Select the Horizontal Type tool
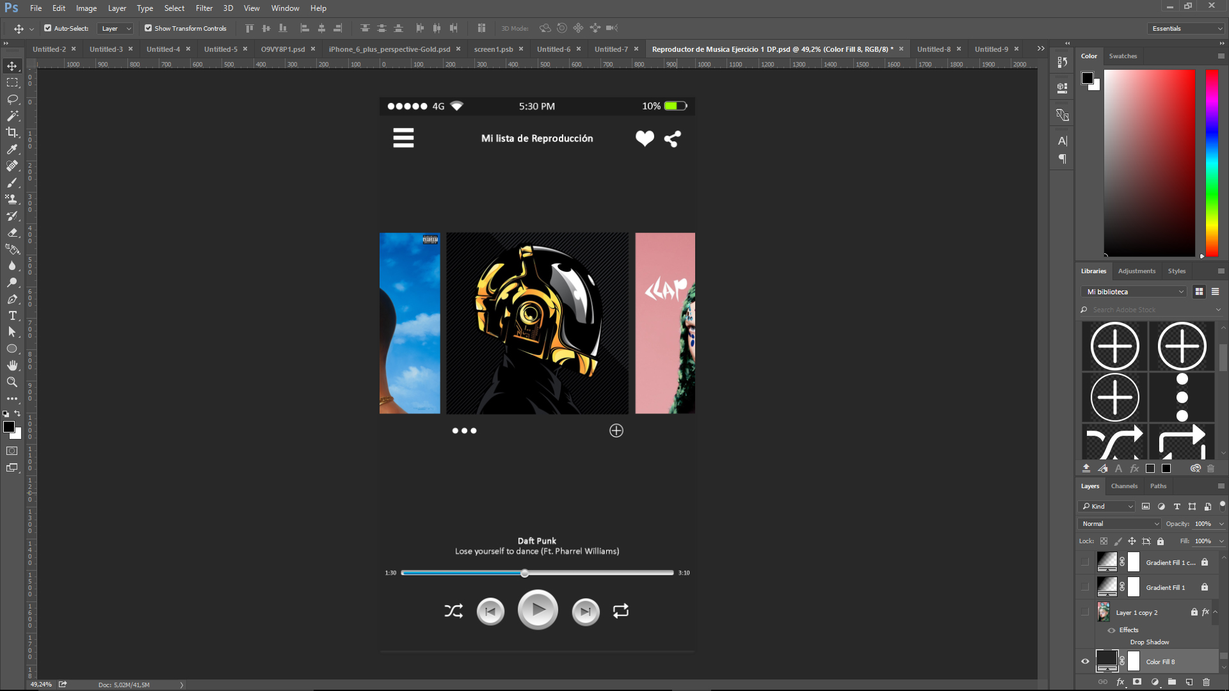The height and width of the screenshot is (691, 1229). pyautogui.click(x=12, y=315)
